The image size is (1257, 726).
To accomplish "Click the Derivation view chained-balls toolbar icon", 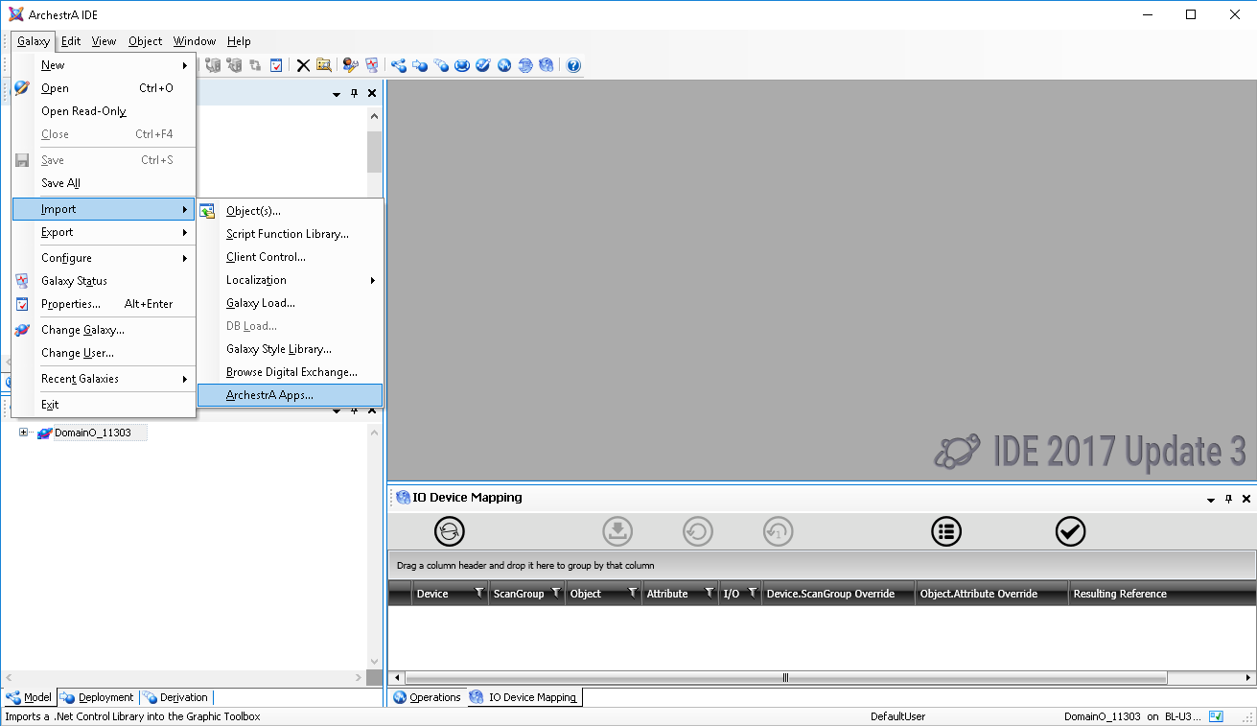I will pos(441,65).
